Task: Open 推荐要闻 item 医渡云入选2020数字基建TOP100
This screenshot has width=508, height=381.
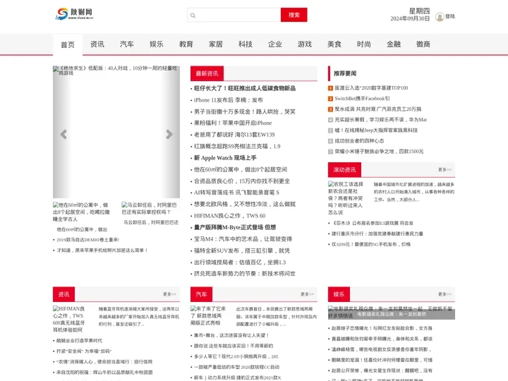Action: click(371, 88)
